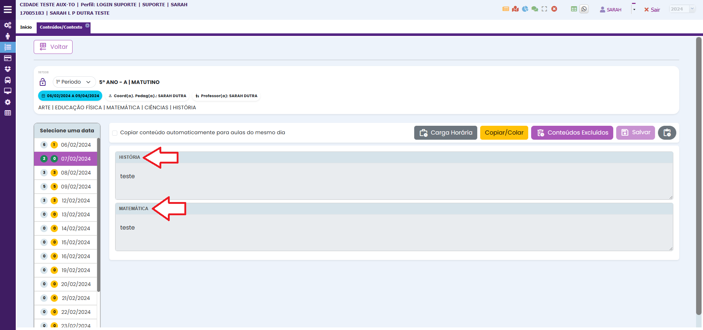The image size is (703, 330).
Task: Click the Copiar/Colar button
Action: 504,133
